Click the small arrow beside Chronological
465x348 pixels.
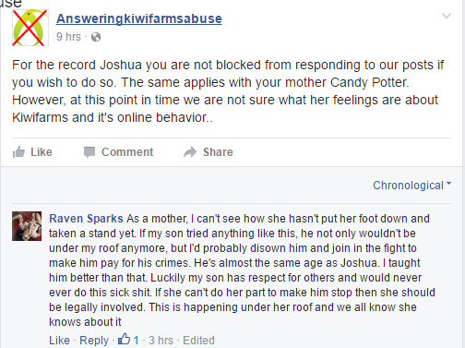point(449,184)
